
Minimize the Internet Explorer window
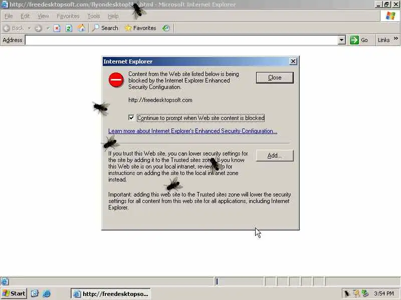click(379, 4)
